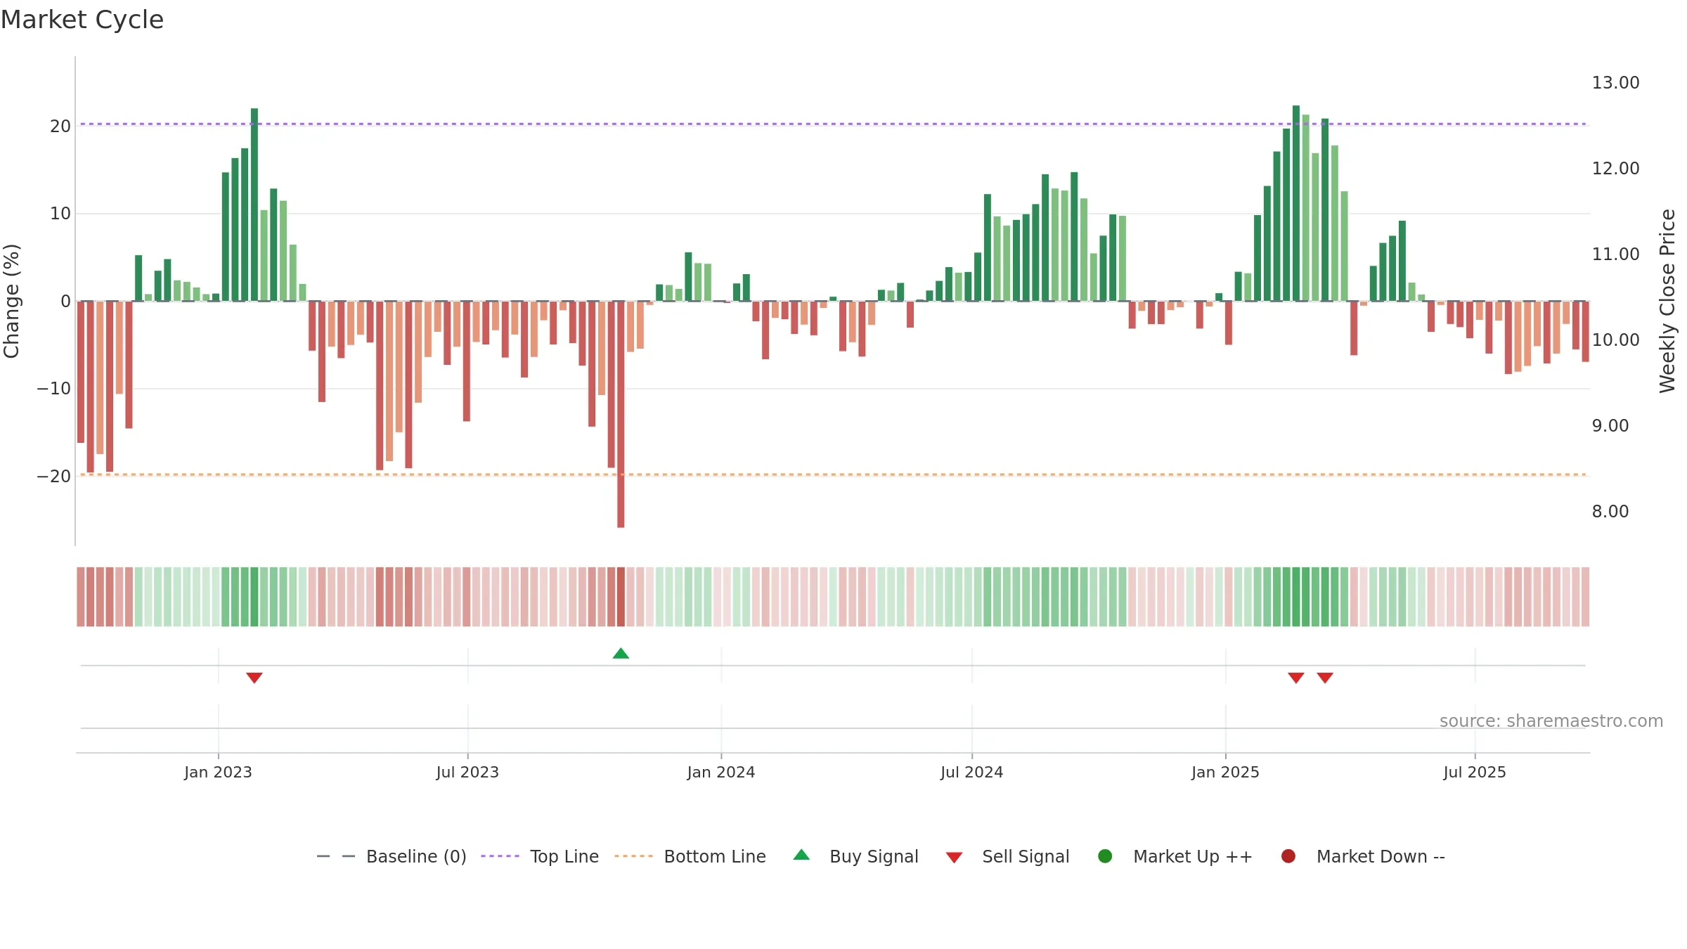Click the 8.00 price axis label
Screen dimensions: 1687x949
tap(1610, 512)
